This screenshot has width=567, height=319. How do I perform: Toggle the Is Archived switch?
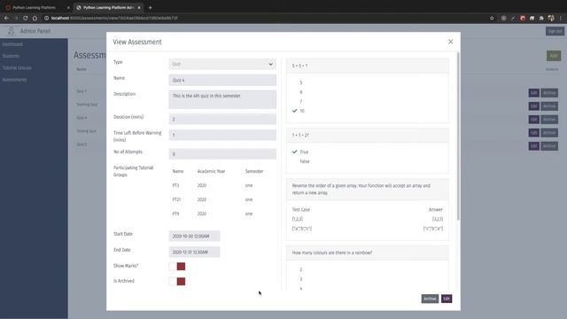177,282
